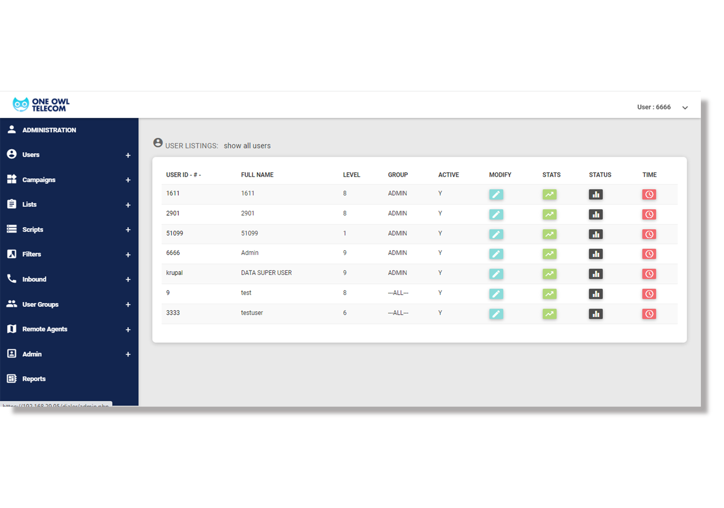724x508 pixels.
Task: Open status chart icon for user test
Action: click(595, 294)
